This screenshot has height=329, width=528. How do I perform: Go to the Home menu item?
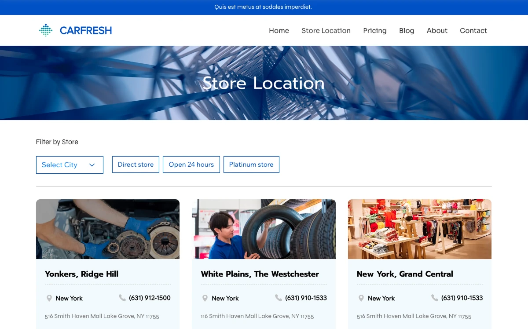[279, 31]
